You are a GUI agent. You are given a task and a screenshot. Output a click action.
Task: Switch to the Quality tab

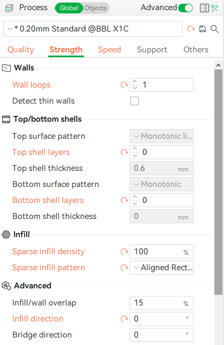pyautogui.click(x=21, y=50)
